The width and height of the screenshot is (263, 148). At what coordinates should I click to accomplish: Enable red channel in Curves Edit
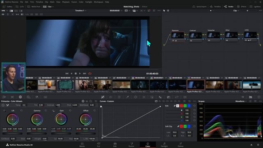tap(181, 106)
